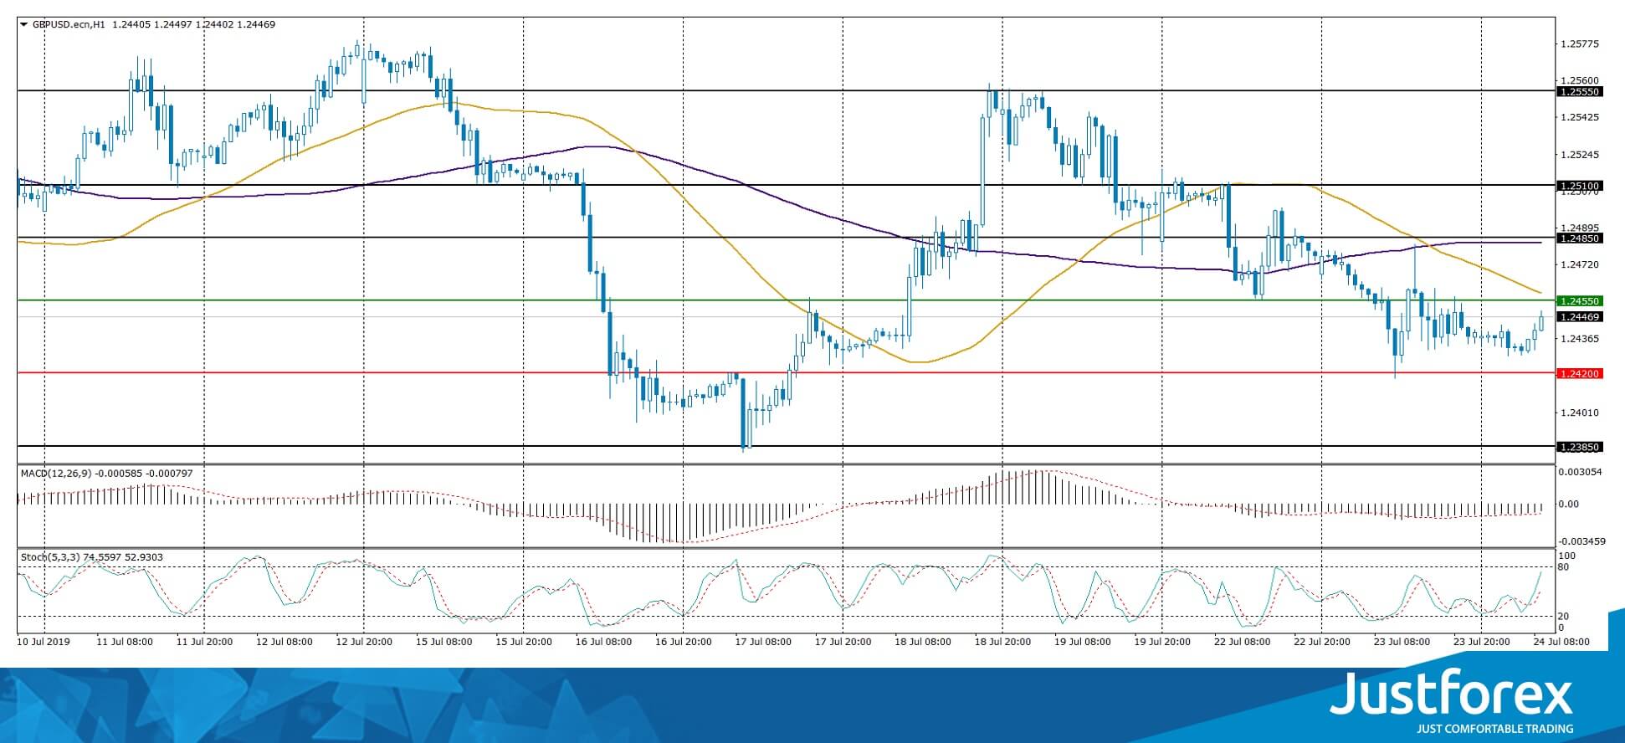Click the 10 Jul 2019 date label
Screen dimensions: 1625x743
pos(44,642)
